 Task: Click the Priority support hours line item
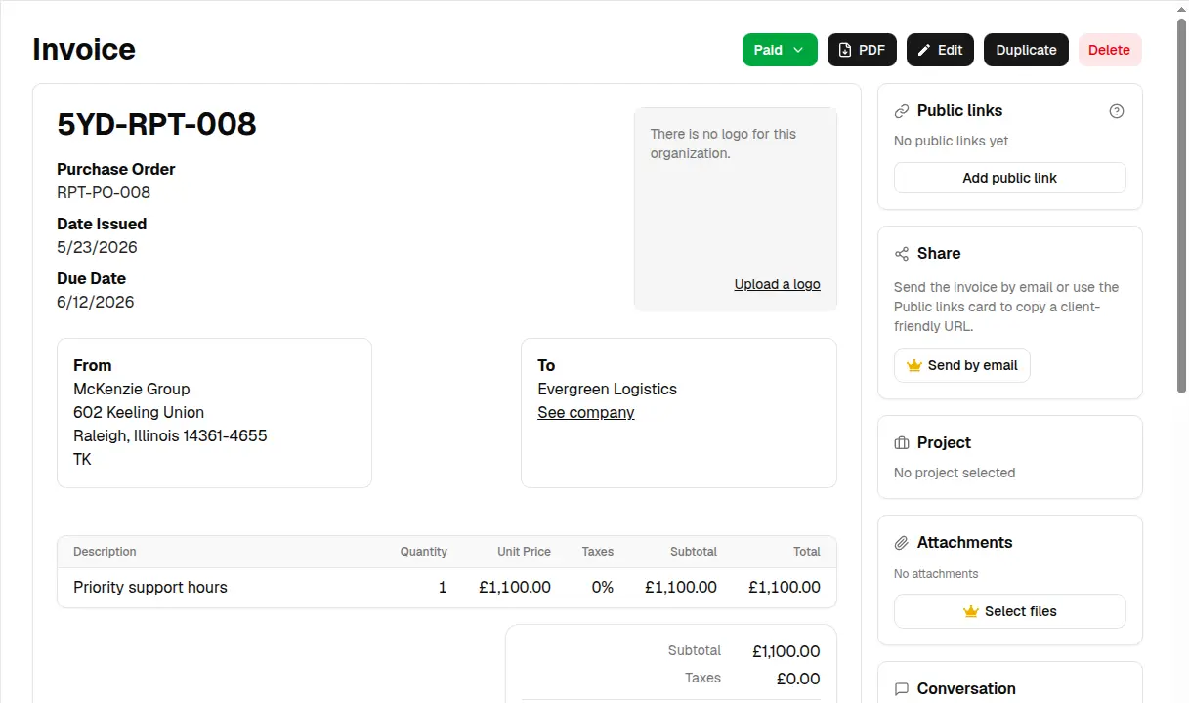coord(150,587)
